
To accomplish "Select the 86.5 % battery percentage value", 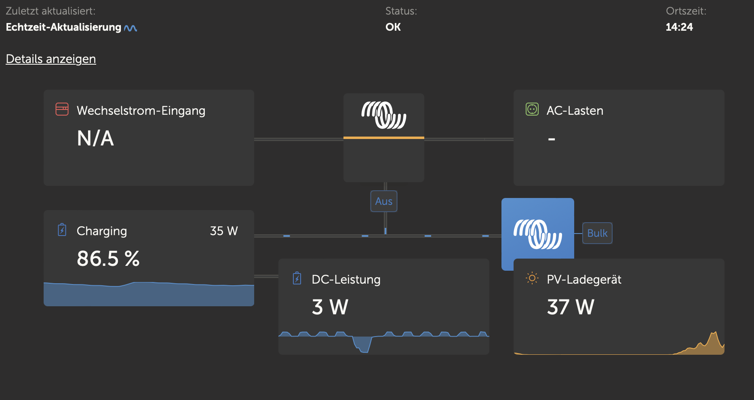I will click(108, 259).
